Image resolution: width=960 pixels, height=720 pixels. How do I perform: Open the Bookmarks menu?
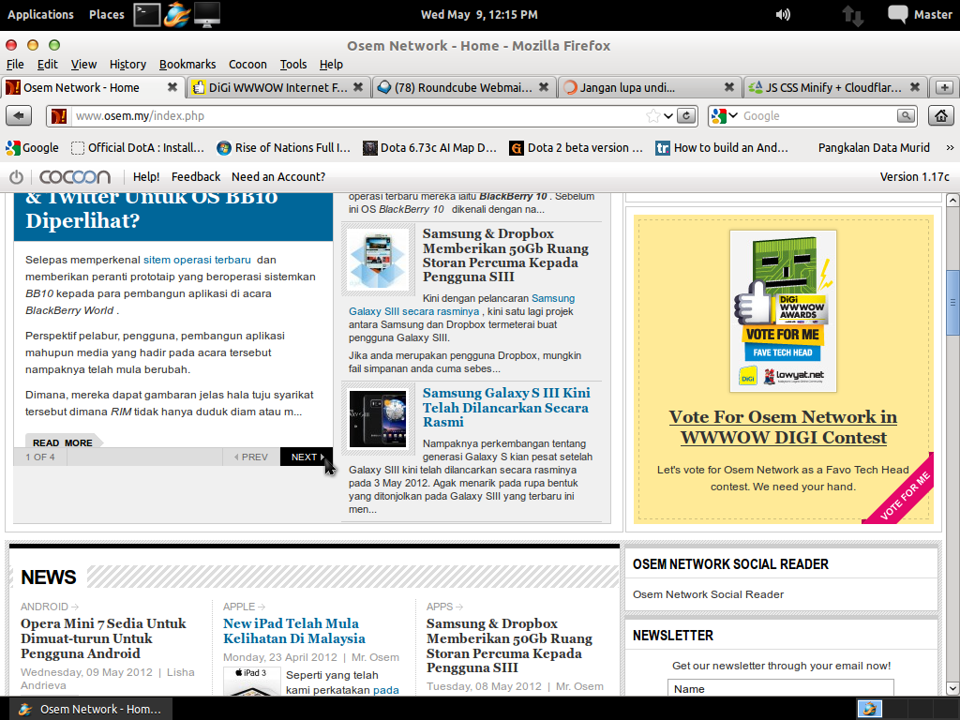(x=187, y=65)
